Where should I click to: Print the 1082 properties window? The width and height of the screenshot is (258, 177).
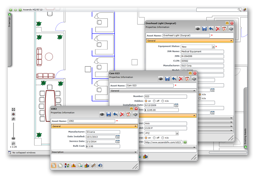tap(135, 114)
